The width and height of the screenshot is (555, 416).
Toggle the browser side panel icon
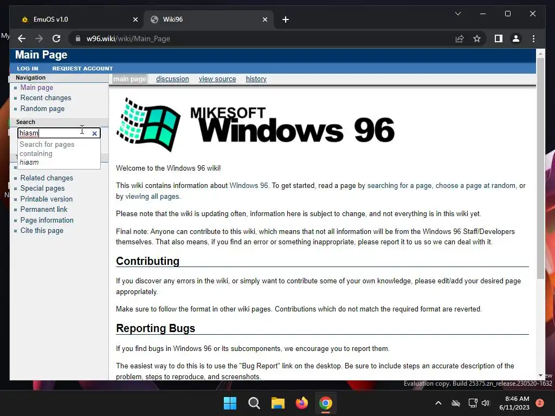pos(499,38)
